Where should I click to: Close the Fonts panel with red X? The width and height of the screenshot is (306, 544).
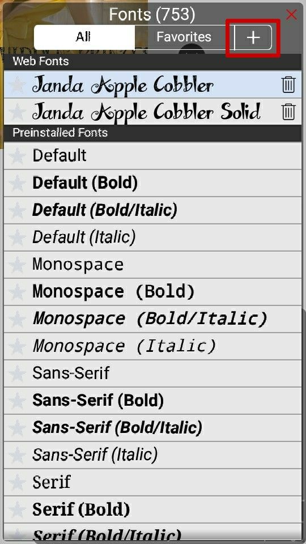point(291,15)
